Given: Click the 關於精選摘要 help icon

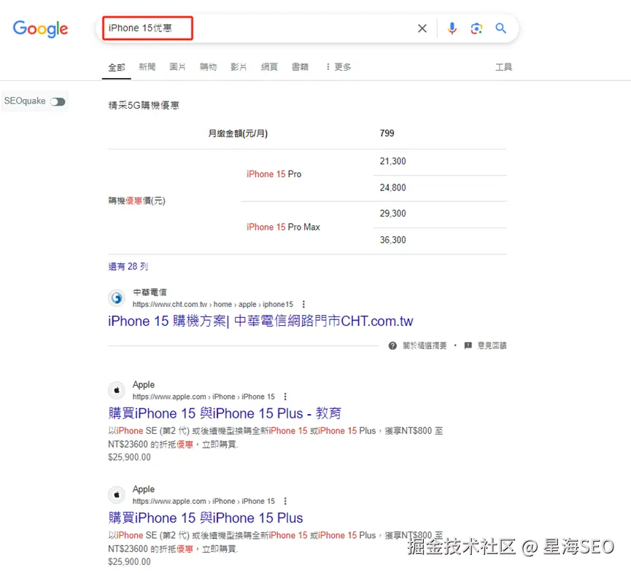Looking at the screenshot, I should pyautogui.click(x=392, y=346).
